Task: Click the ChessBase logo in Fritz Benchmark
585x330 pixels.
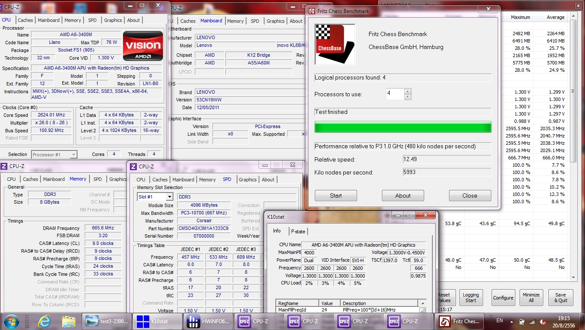Action: click(335, 44)
